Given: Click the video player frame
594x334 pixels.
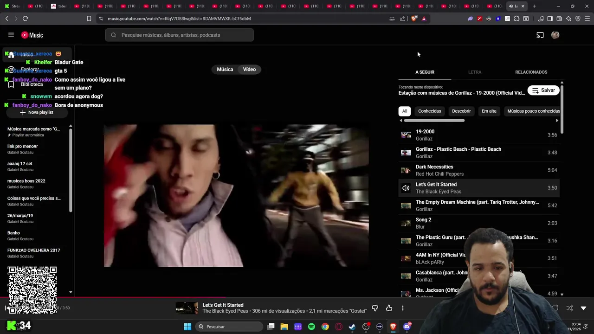Looking at the screenshot, I should [236, 196].
